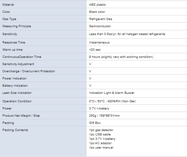Select the 9 hours continuous operation text
The image size is (187, 157).
[121, 57]
